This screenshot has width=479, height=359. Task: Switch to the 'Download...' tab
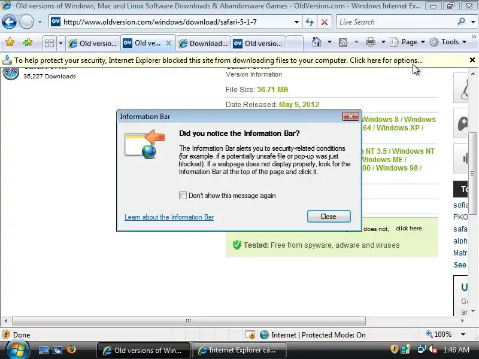(203, 43)
